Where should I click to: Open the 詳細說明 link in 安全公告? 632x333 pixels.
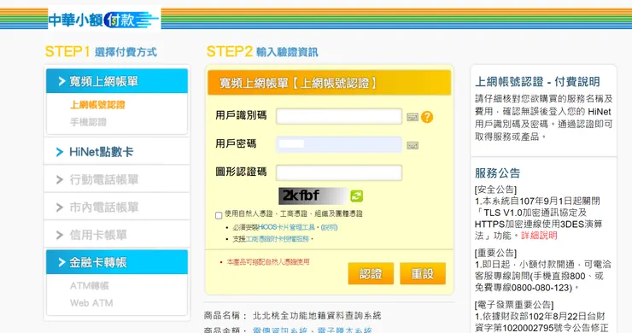point(539,236)
